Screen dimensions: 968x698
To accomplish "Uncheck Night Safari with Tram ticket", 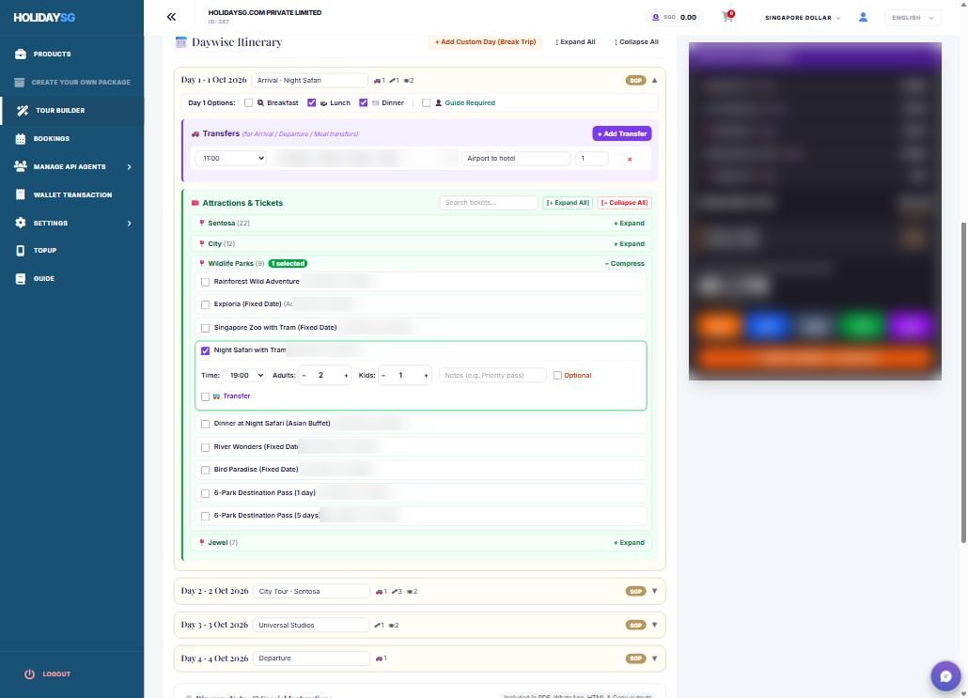I will [x=206, y=350].
